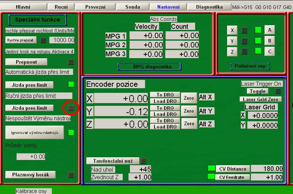
Task: Click the green LED beside axis A
Action: [x=258, y=30]
